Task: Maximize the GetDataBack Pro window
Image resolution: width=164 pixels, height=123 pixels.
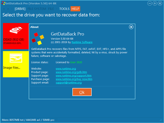Action: (x=155, y=3)
